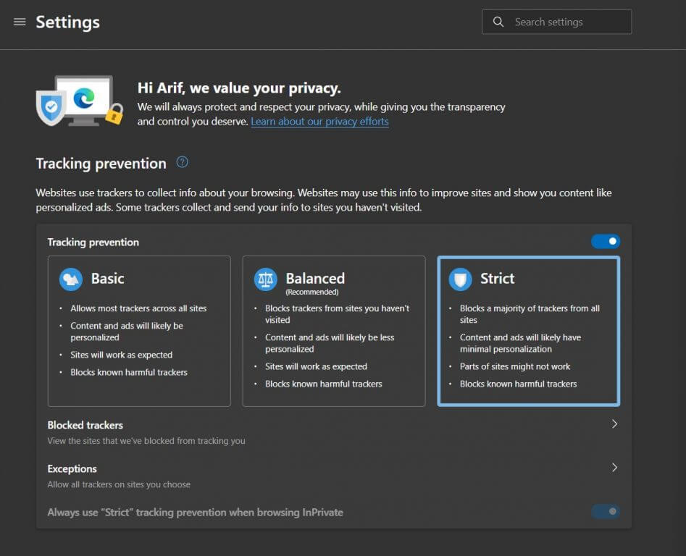The image size is (686, 556).
Task: Focus the Search settings field
Action: (556, 22)
